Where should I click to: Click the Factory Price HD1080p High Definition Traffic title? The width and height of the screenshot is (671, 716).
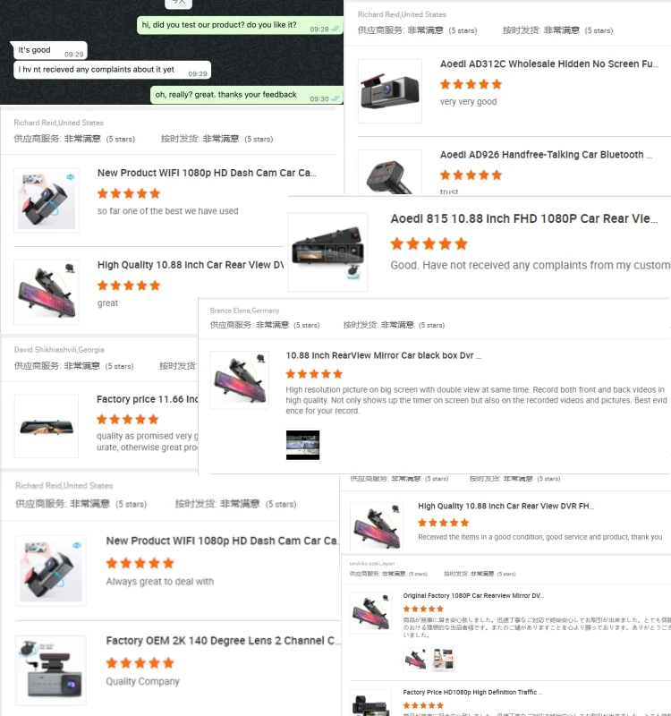(x=472, y=692)
